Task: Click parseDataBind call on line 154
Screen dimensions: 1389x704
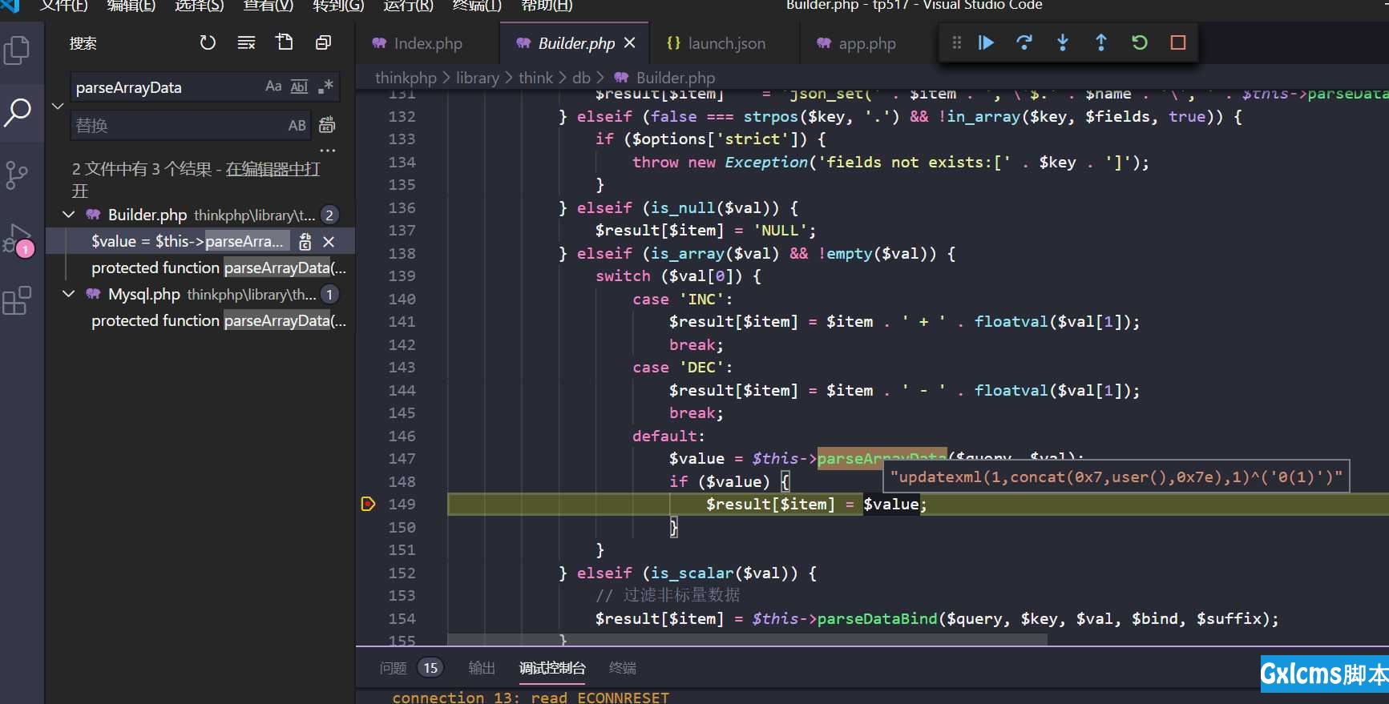Action: [x=877, y=618]
